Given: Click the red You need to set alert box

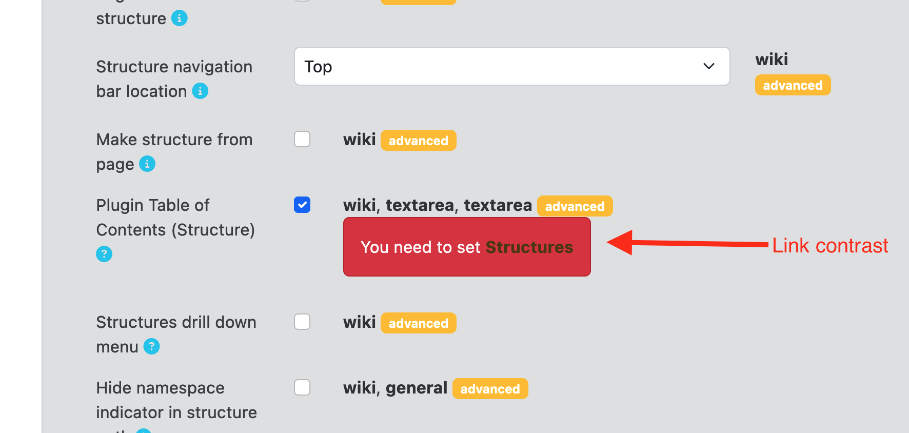Looking at the screenshot, I should pos(467,247).
